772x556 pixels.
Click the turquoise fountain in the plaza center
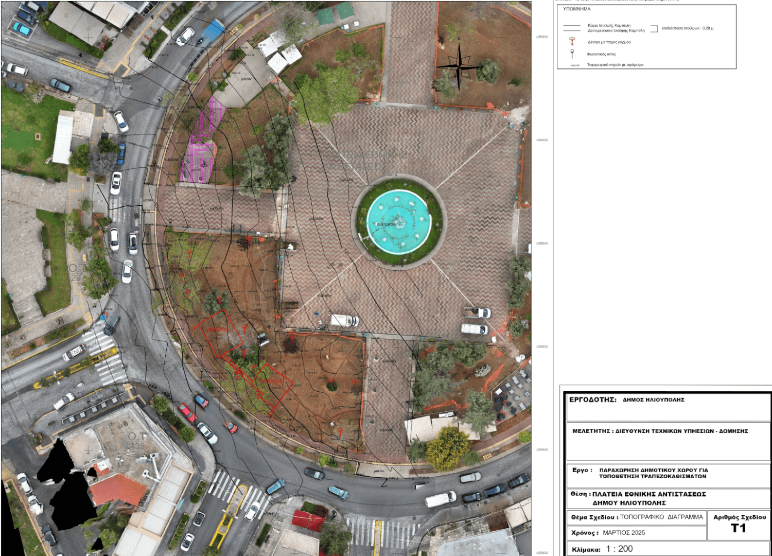pyautogui.click(x=399, y=222)
